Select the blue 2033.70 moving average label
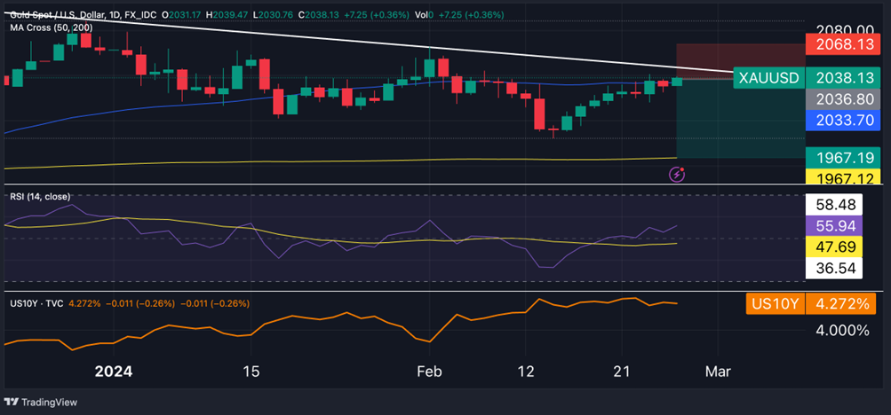Viewport: 891px width, 415px height. (x=840, y=121)
